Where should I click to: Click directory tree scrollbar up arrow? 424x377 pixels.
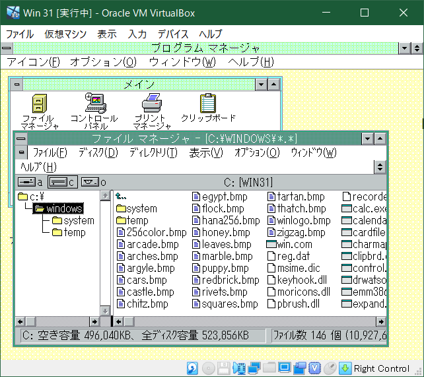105,196
